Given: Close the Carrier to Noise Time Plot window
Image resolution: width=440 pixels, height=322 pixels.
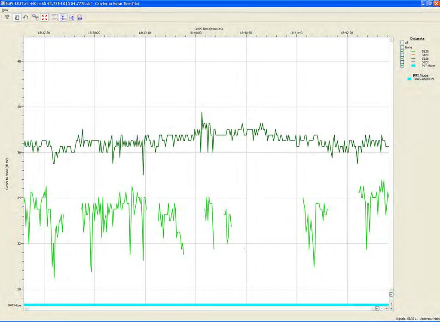Looking at the screenshot, I should [x=436, y=3].
